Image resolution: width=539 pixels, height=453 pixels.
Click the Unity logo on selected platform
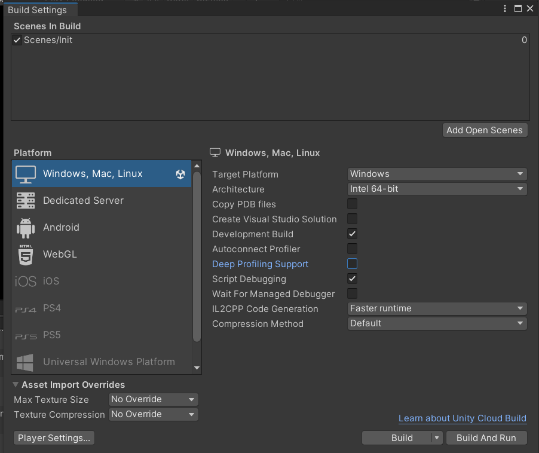click(x=180, y=175)
